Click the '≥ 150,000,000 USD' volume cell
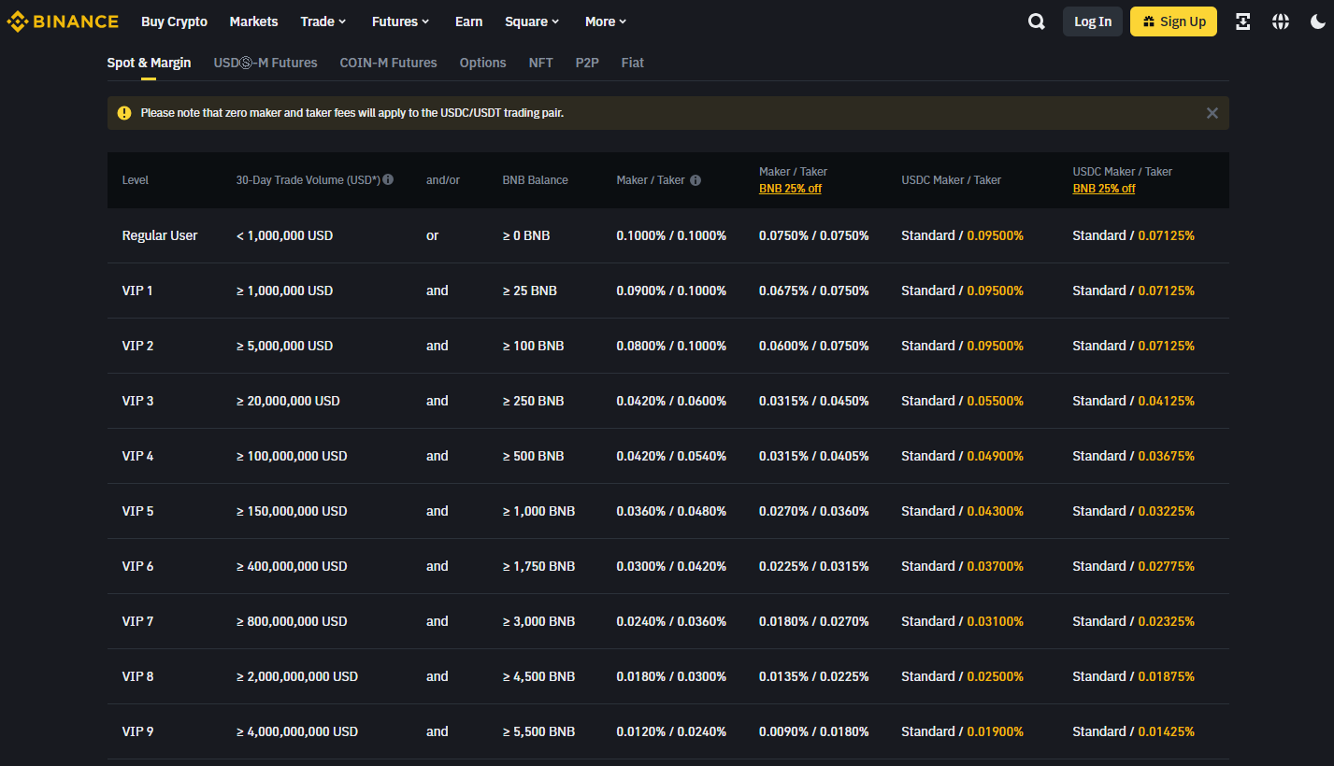 (x=292, y=511)
